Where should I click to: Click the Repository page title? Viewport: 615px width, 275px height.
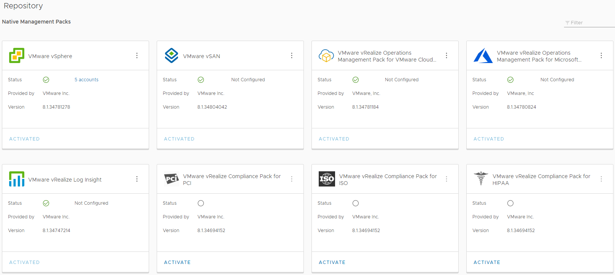pos(23,6)
